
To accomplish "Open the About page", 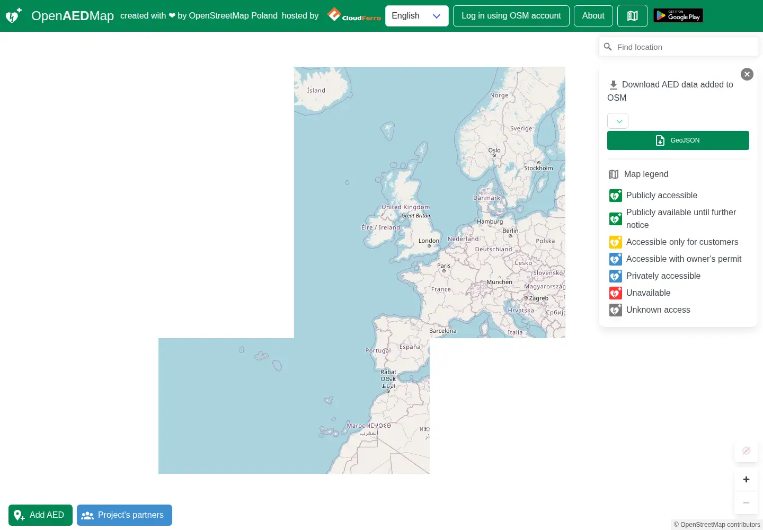I will tap(593, 16).
